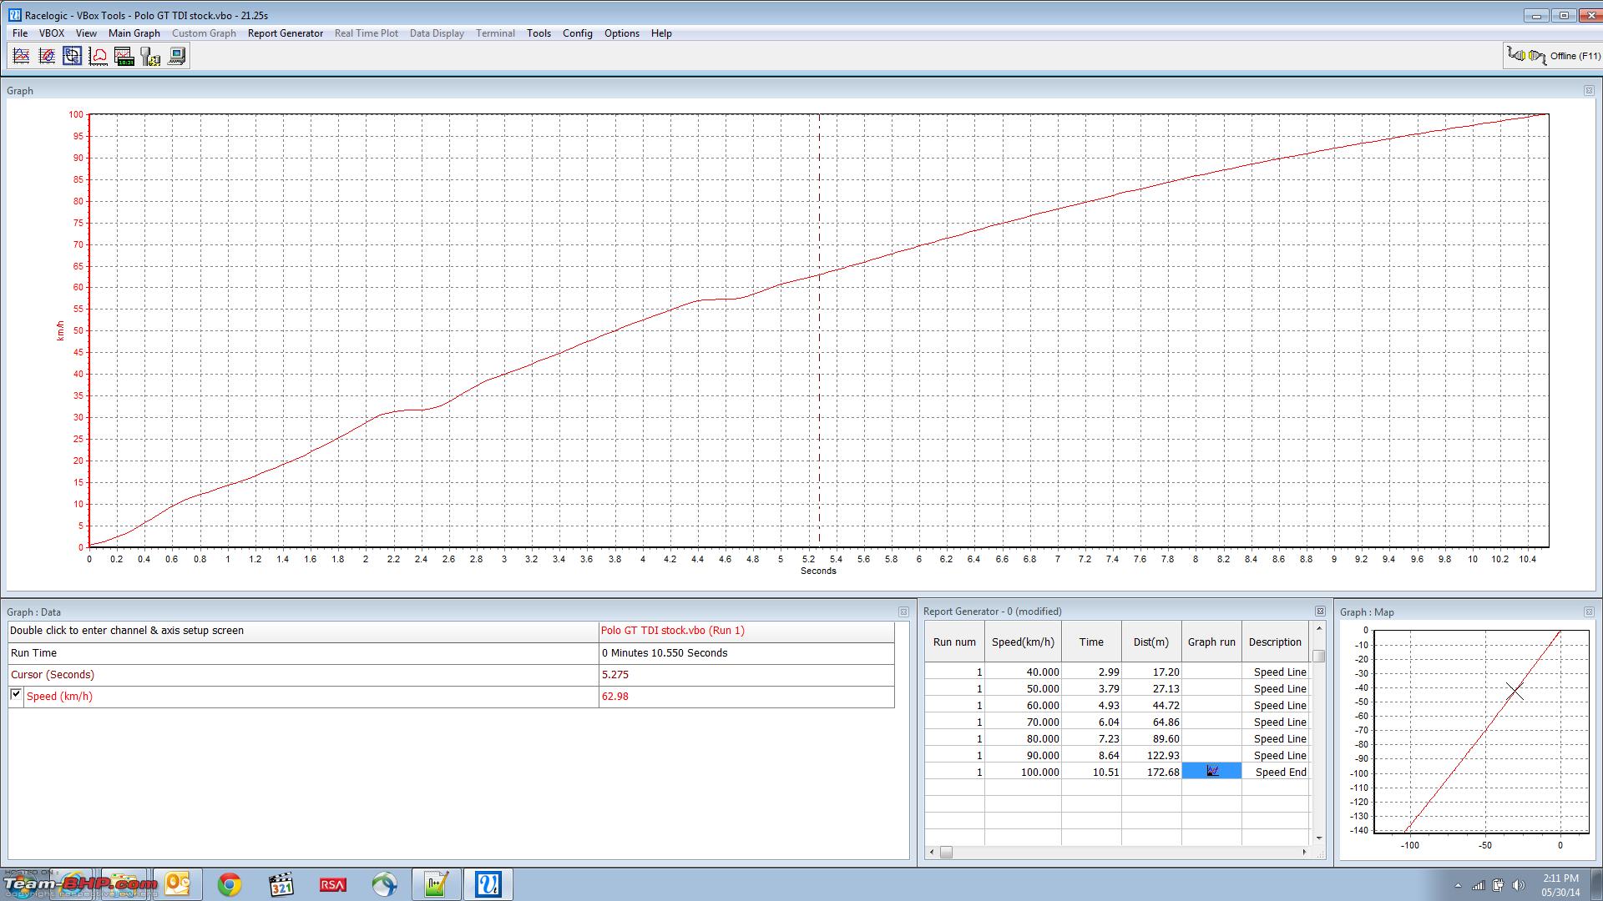Switch to VBox Tools taskbar button
1603x901 pixels.
pyautogui.click(x=488, y=884)
